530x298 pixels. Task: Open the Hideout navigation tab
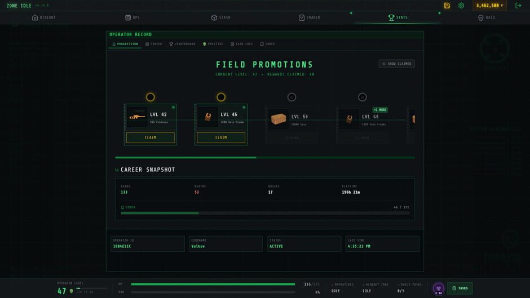point(44,17)
